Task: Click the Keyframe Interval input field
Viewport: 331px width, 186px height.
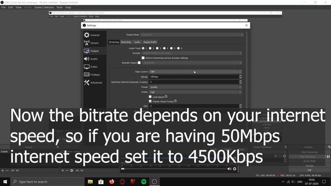Action: [x=194, y=82]
